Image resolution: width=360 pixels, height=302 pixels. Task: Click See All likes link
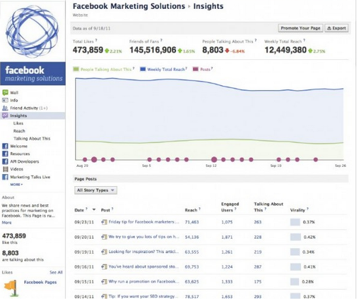57,275
